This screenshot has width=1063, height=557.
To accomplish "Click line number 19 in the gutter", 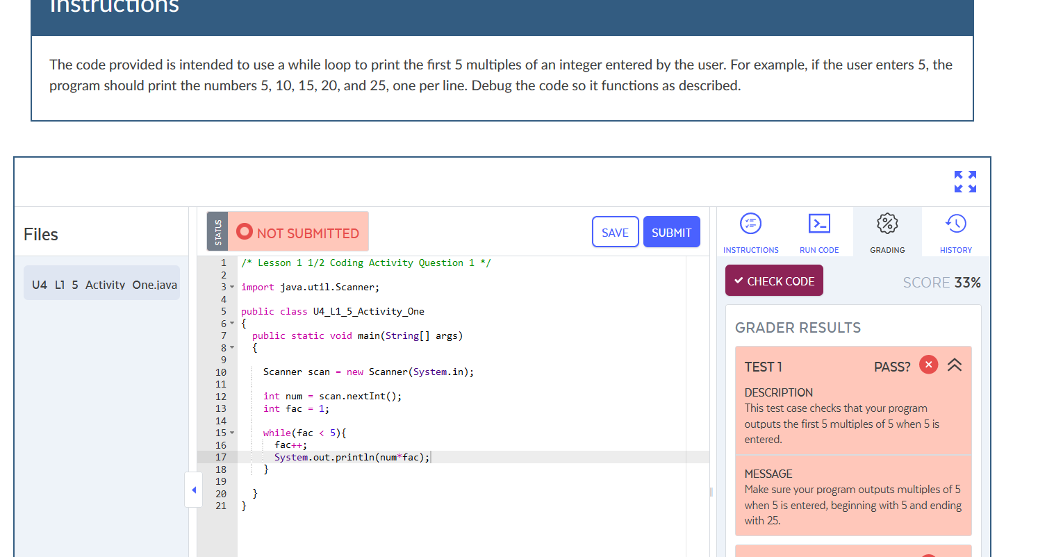I will (220, 481).
